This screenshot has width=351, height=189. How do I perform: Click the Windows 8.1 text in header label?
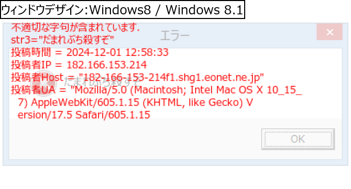pos(204,10)
